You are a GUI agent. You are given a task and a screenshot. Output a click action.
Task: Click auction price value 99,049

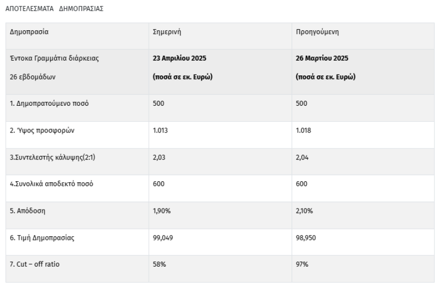click(162, 238)
